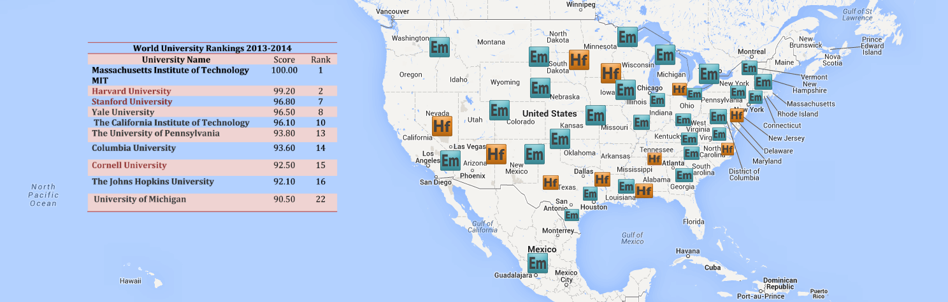The image size is (948, 302).
Task: Select the Em marker at Los Angeles
Action: click(x=450, y=160)
